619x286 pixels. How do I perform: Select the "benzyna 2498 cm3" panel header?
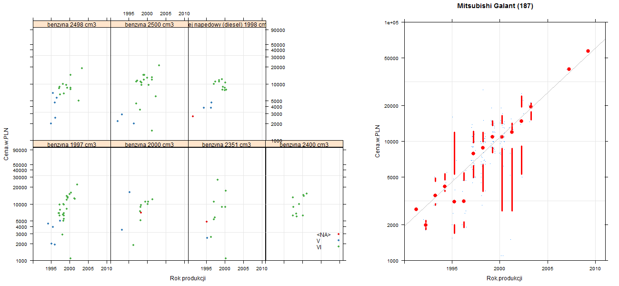pyautogui.click(x=72, y=24)
